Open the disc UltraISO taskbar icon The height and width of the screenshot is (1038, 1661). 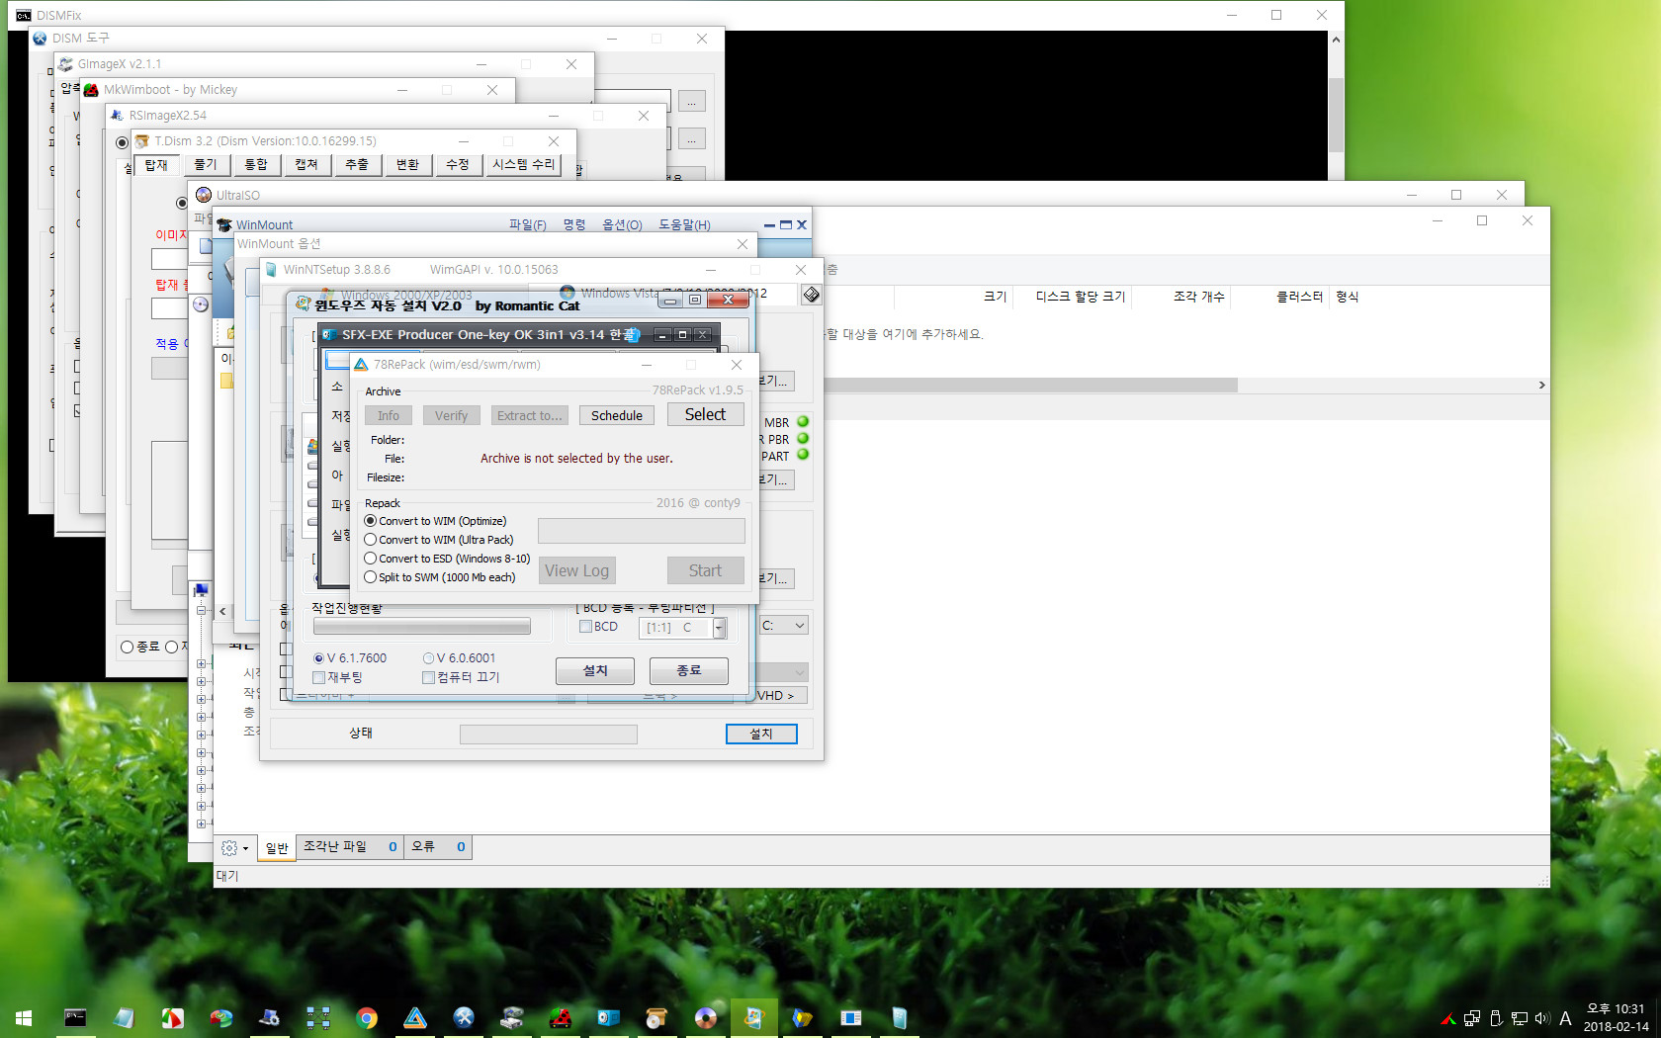click(706, 1018)
